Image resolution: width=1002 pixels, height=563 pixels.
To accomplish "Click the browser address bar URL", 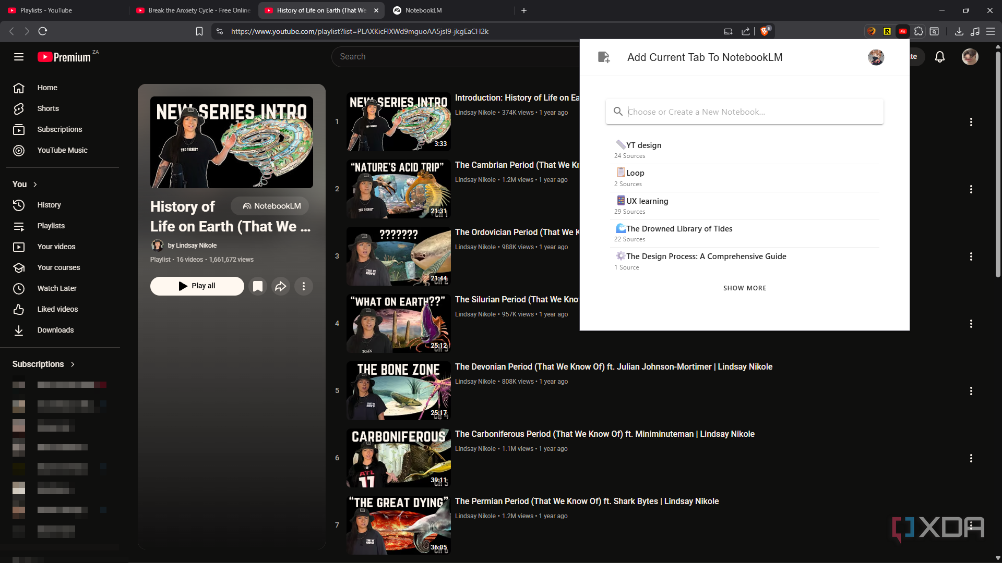I will [x=360, y=31].
